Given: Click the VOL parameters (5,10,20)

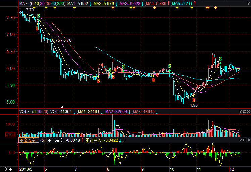Looking at the screenshot, I should pyautogui.click(x=40, y=111).
